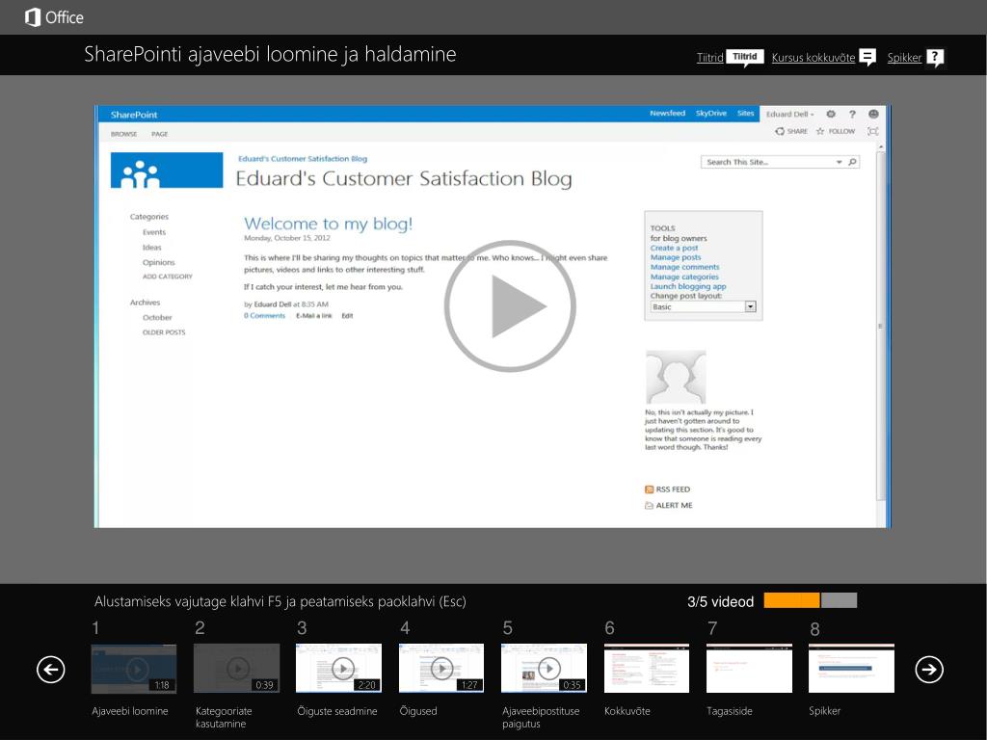Screen dimensions: 987x740
Task: Click E-Mail a link under post
Action: point(314,316)
